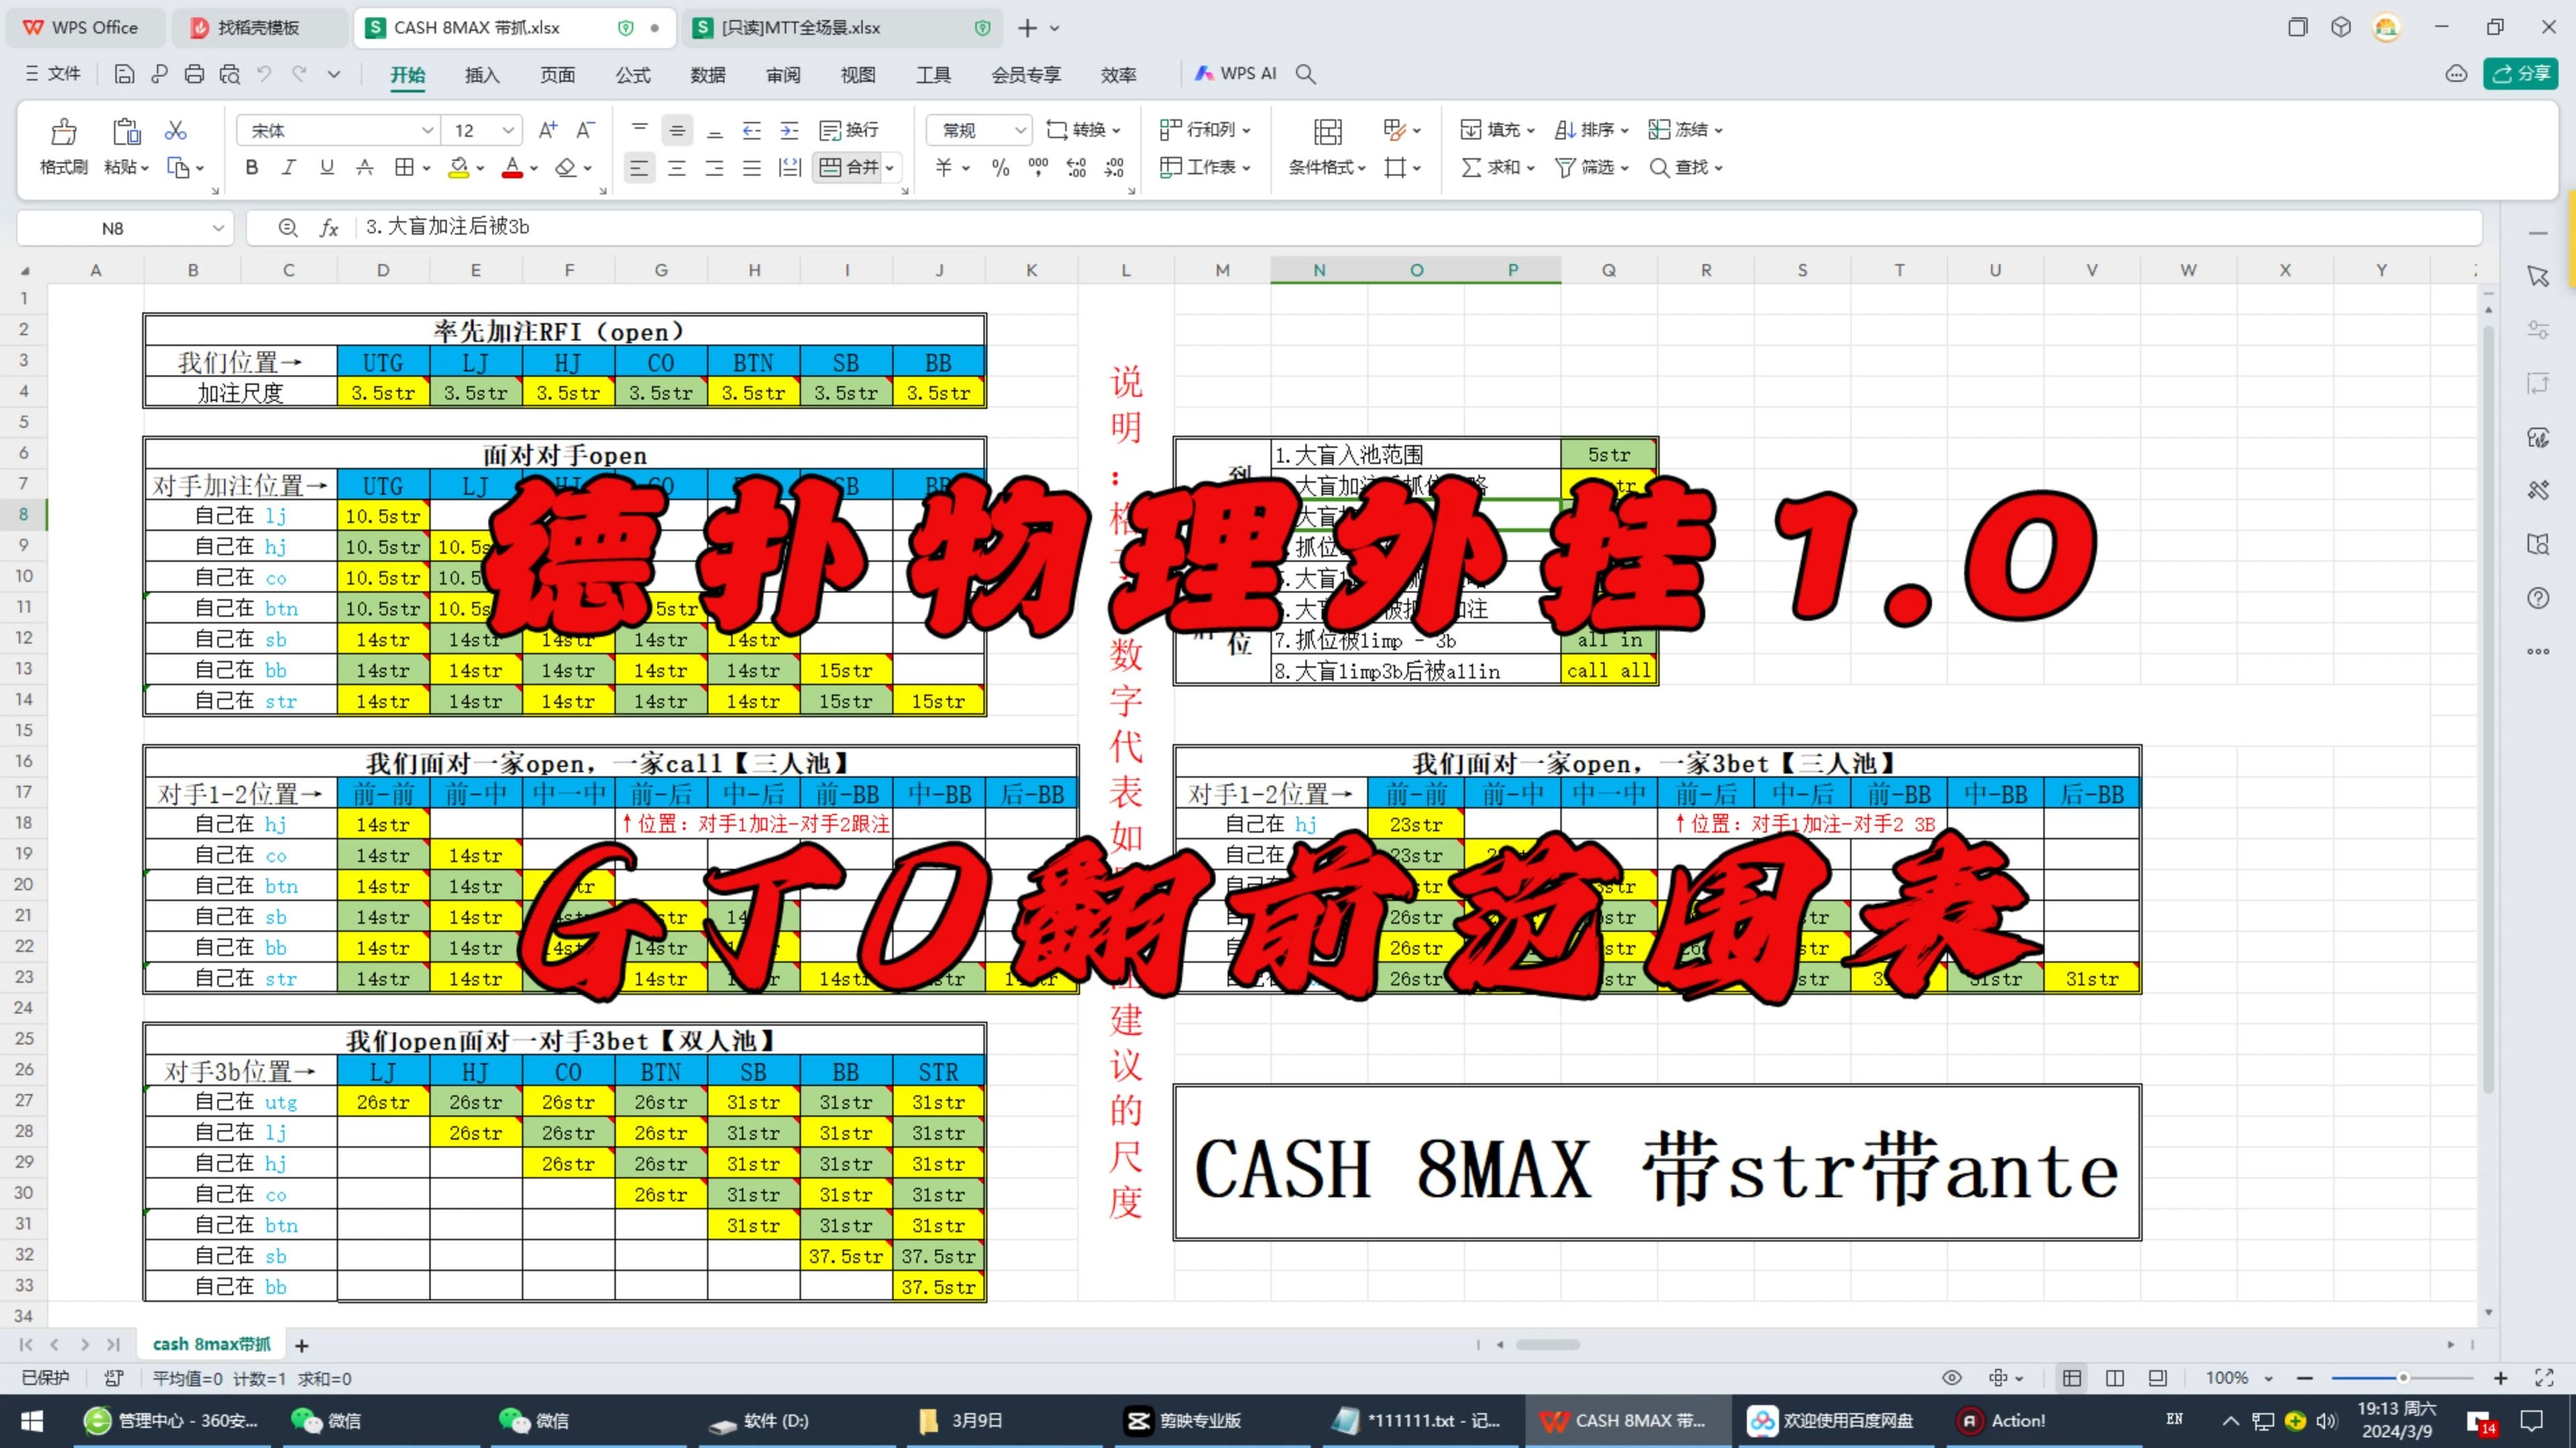Click the sidebar help question icon
Screen dimensions: 2576x1448
(x=2538, y=597)
